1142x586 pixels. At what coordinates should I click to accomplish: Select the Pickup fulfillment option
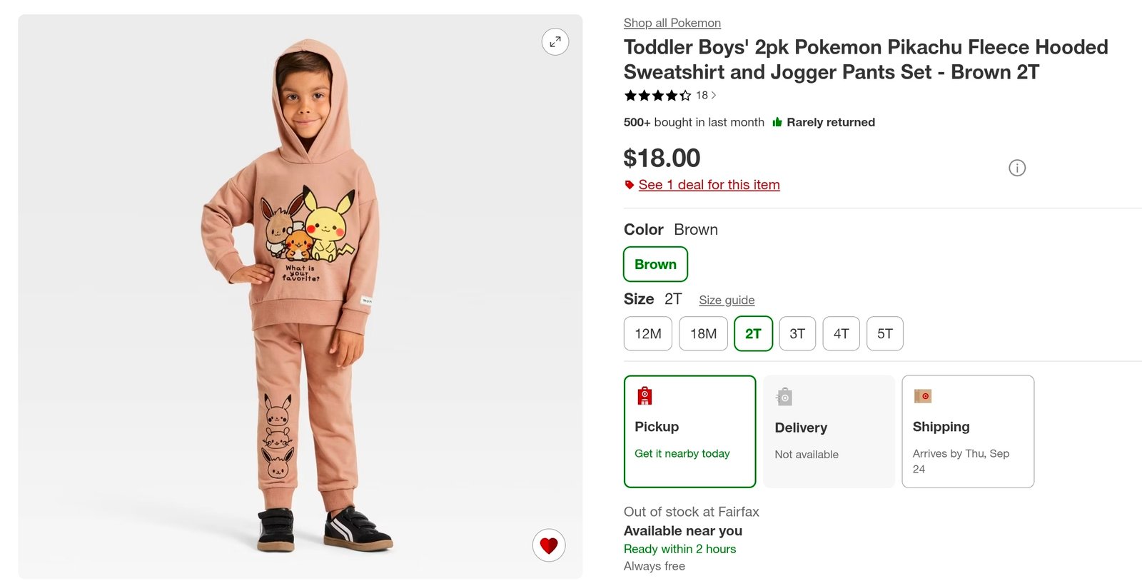coord(689,431)
